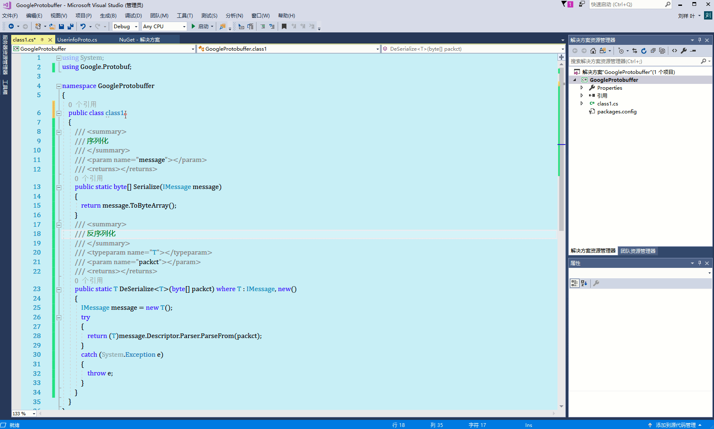714x429 pixels.
Task: Click the 0 个引用 CodeLens above class1
Action: [82, 105]
